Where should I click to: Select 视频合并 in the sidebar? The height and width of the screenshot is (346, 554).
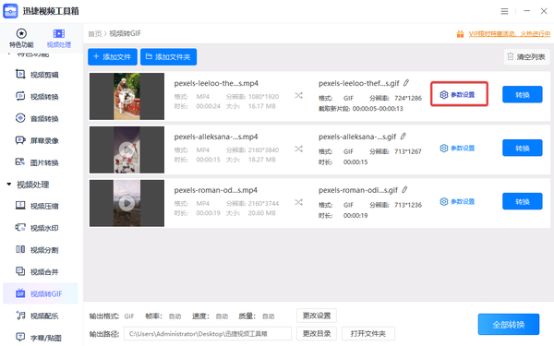44,272
